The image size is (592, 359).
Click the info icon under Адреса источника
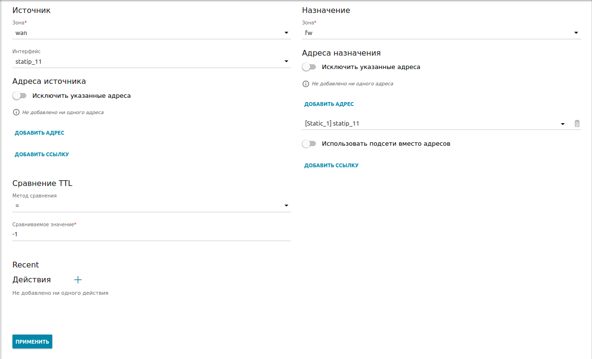[17, 113]
